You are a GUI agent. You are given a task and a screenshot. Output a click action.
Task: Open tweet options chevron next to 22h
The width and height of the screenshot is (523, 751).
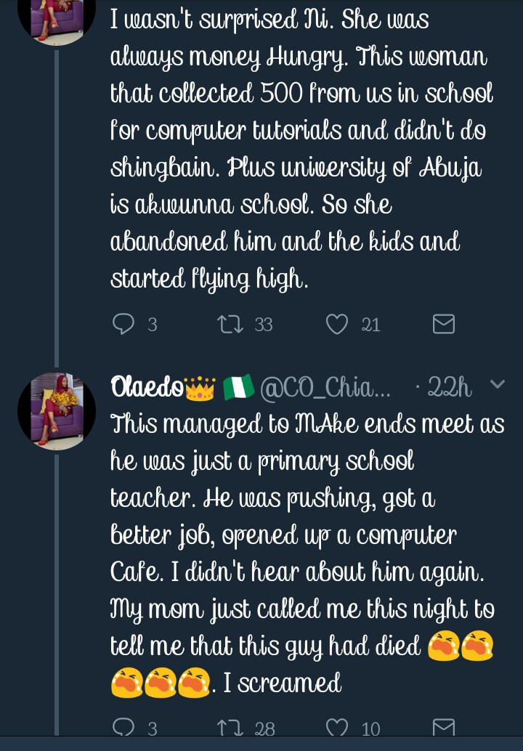pos(498,385)
